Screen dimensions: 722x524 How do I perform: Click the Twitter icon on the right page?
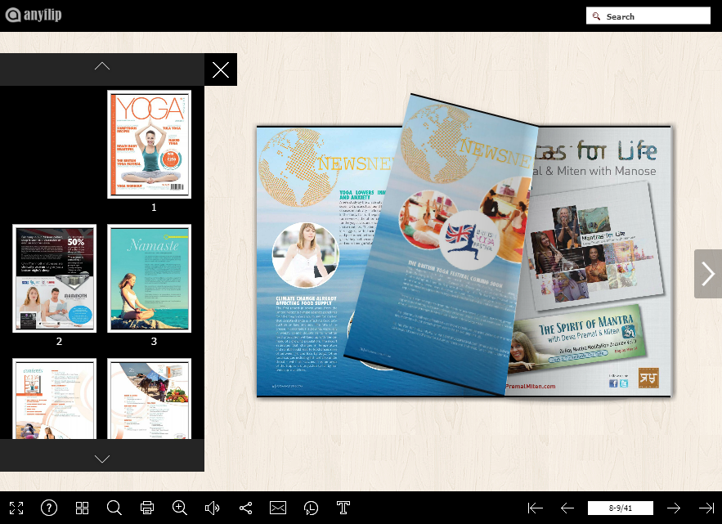(x=624, y=383)
